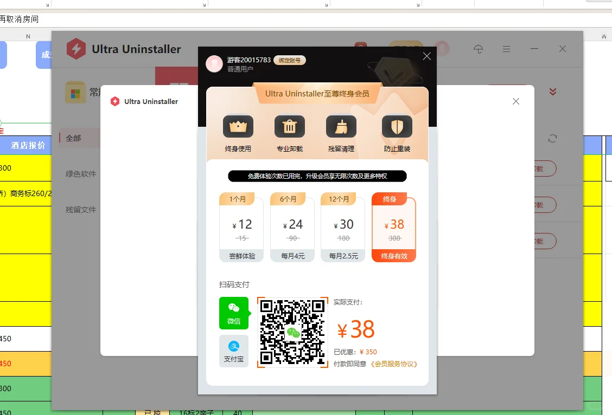Screen dimensions: 612x415
Task: Open the umbrella feedback icon in titlebar
Action: click(x=478, y=49)
